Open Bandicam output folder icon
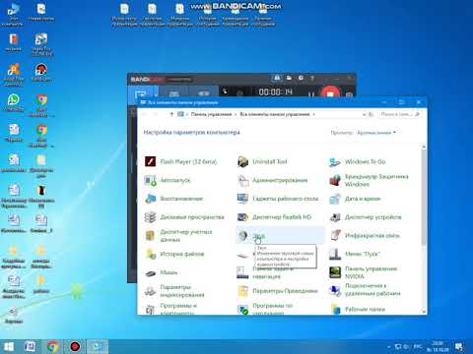This screenshot has width=473, height=354. pyautogui.click(x=289, y=78)
